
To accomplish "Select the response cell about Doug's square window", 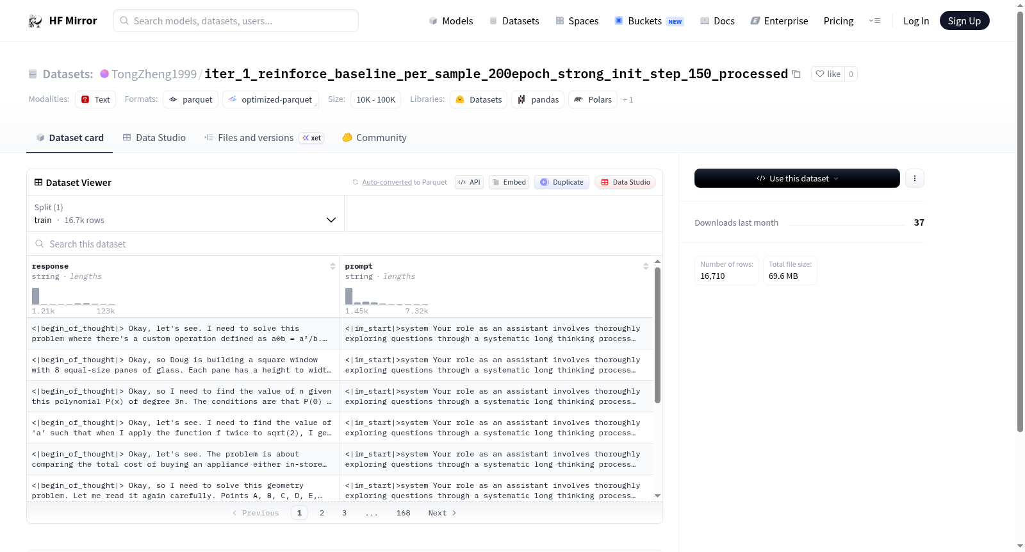I will click(x=183, y=365).
